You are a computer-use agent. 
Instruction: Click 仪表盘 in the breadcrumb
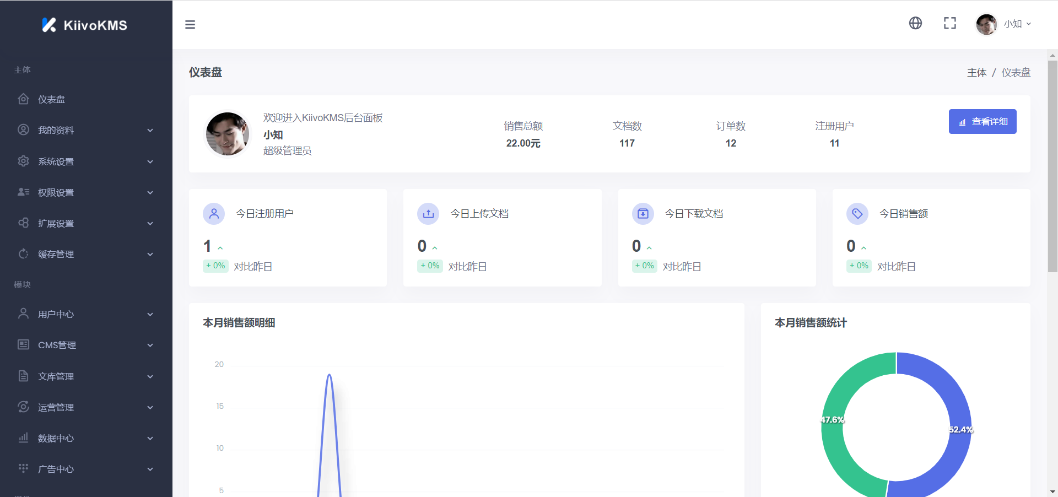point(1016,73)
